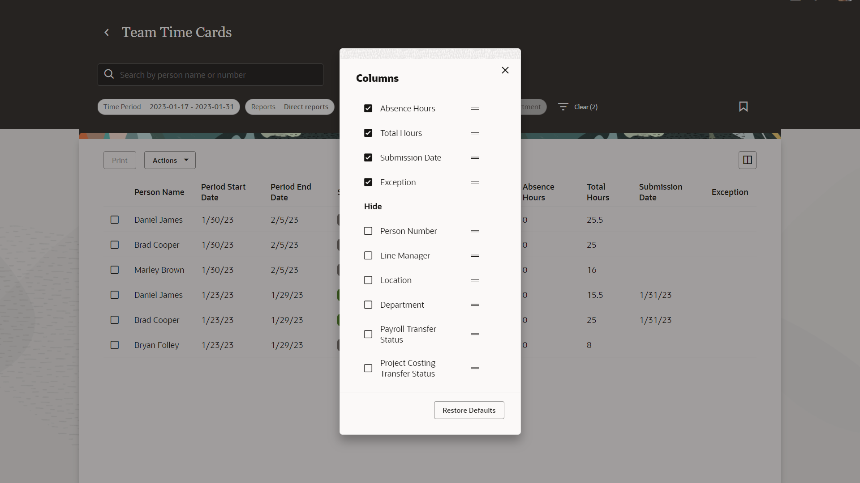Click the columns layout icon button
Viewport: 860px width, 483px height.
[x=747, y=160]
